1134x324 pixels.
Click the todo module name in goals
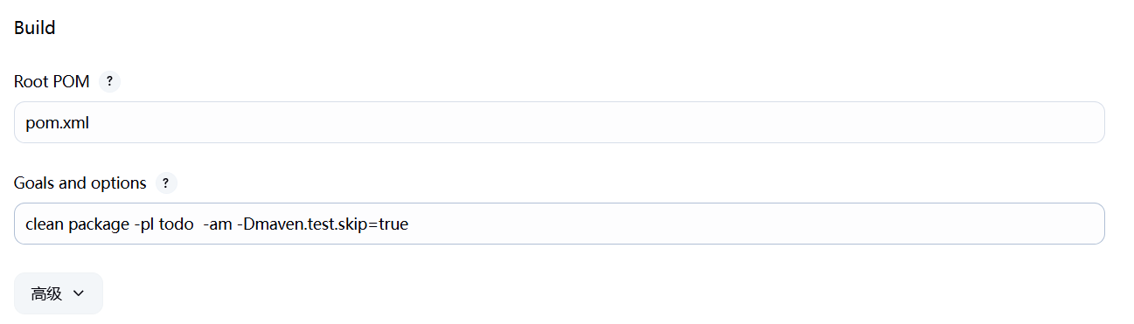tap(176, 224)
